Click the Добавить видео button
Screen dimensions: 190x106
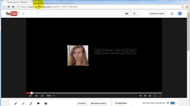(x=157, y=14)
